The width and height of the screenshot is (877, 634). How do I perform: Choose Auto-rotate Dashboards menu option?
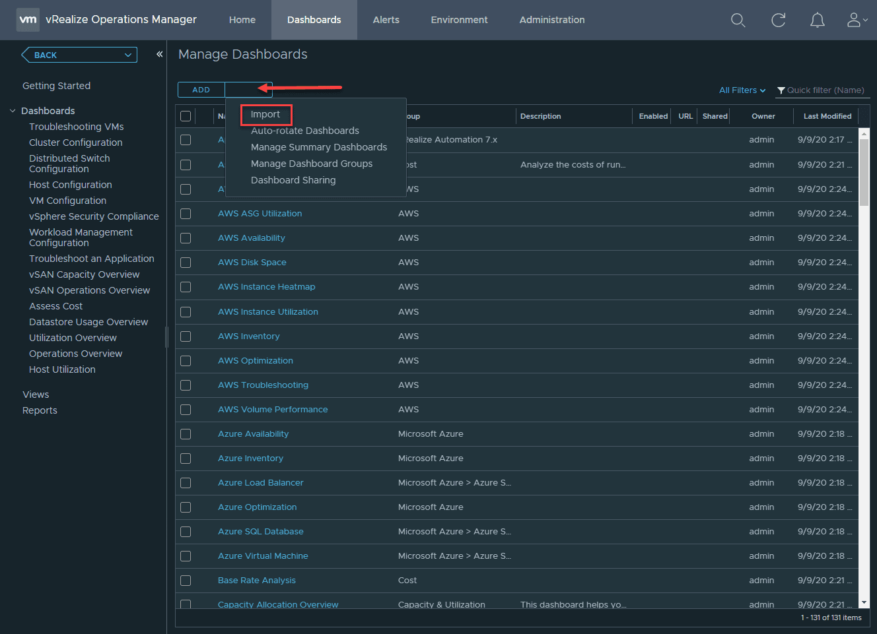[304, 131]
